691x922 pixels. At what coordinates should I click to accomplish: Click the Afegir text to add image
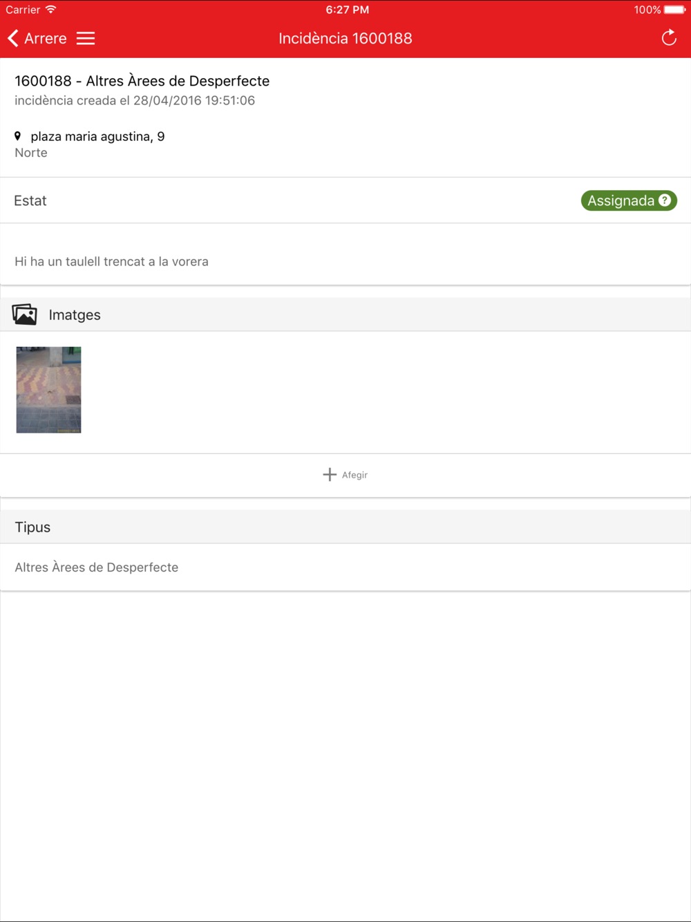click(x=354, y=475)
